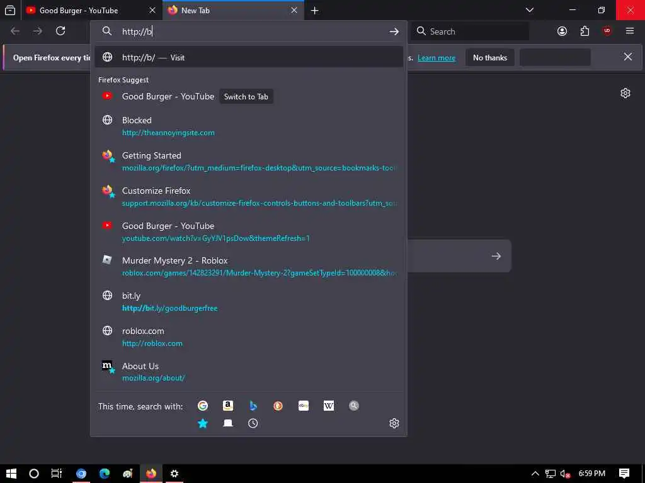Select the Blocked theannoyingsite.com suggestion
The width and height of the screenshot is (645, 483).
249,126
